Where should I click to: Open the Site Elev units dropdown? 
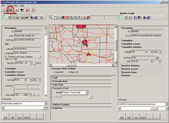[31, 63]
